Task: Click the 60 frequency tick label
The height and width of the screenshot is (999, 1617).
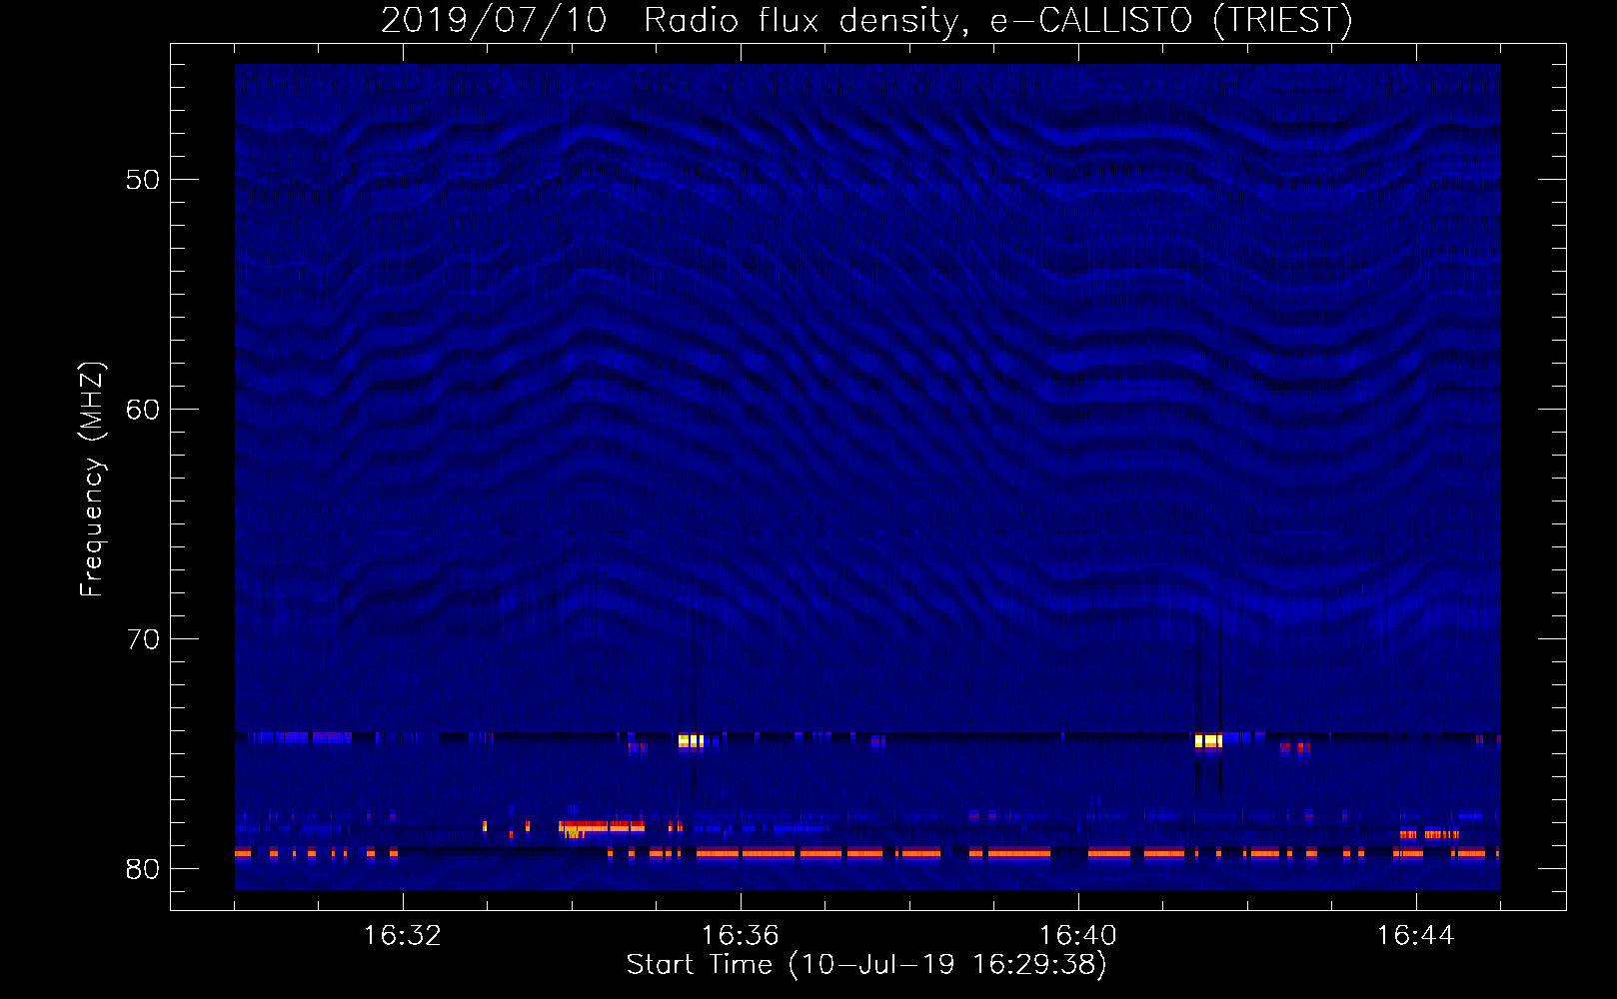Action: tap(143, 410)
